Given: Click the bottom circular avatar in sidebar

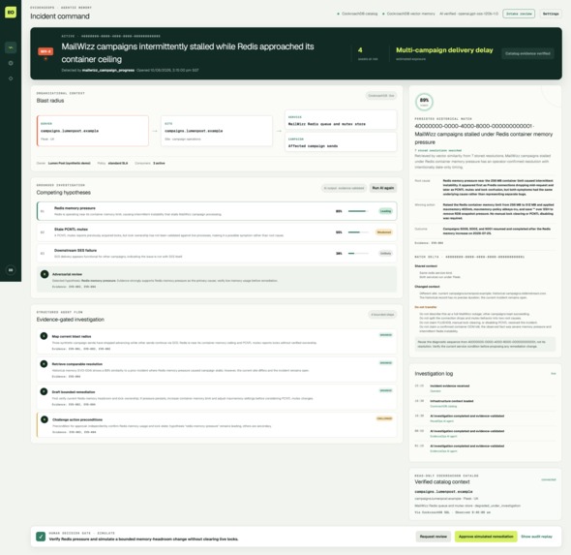Looking at the screenshot, I should pyautogui.click(x=11, y=270).
